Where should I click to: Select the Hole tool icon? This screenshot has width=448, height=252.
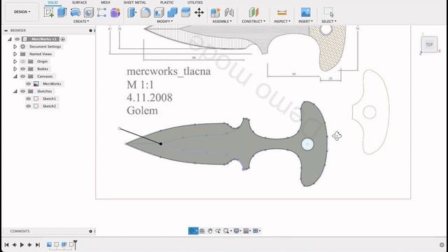coord(89,13)
